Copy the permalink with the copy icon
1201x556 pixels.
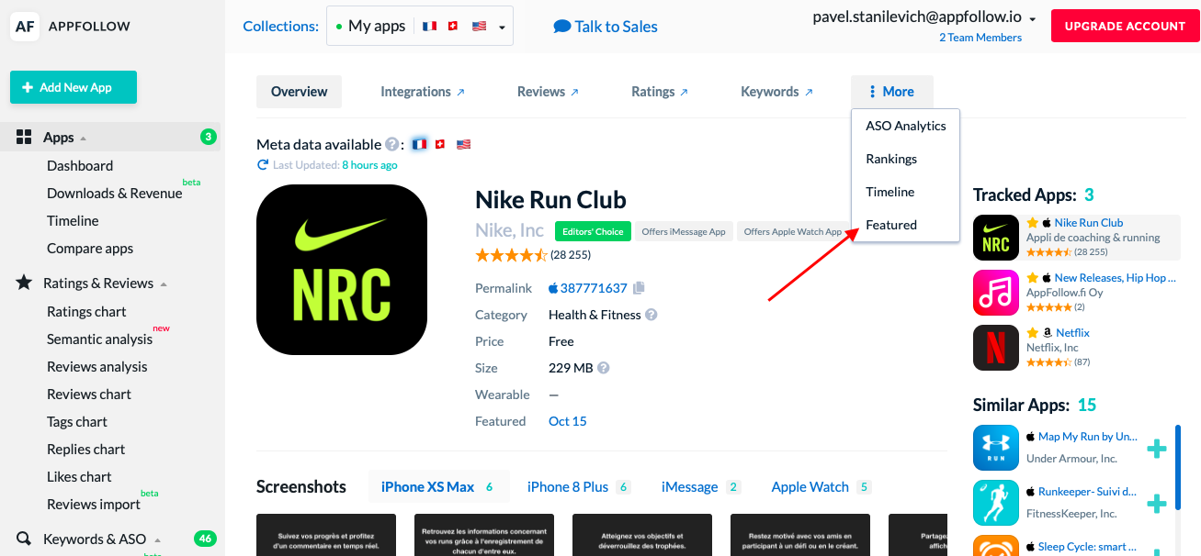click(x=639, y=288)
